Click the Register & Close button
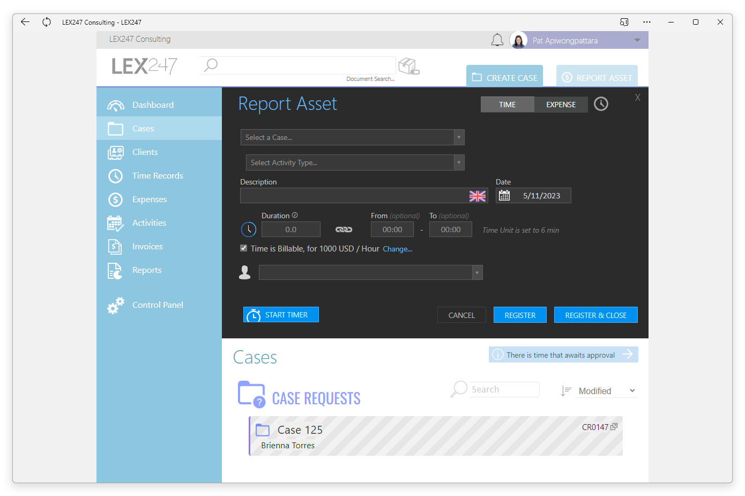This screenshot has height=496, width=745. click(x=596, y=315)
